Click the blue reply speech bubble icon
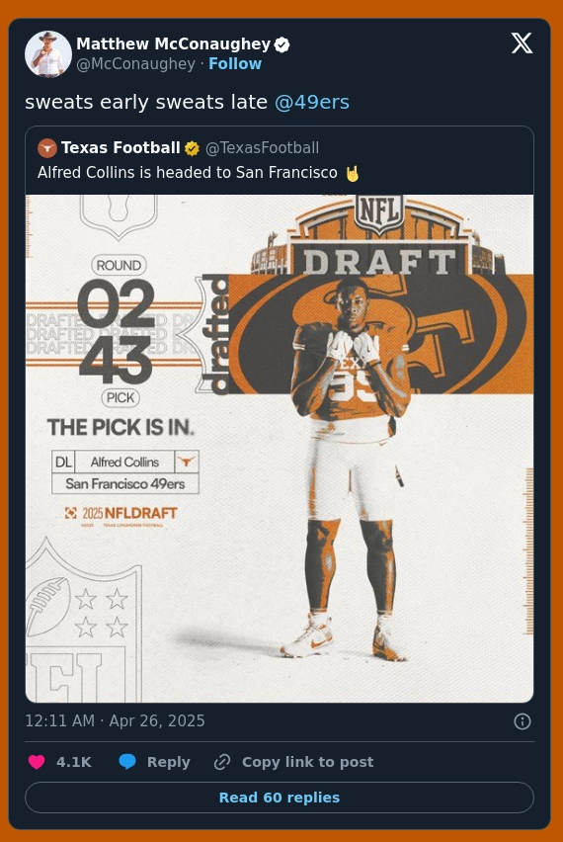The height and width of the screenshot is (842, 563). click(127, 762)
